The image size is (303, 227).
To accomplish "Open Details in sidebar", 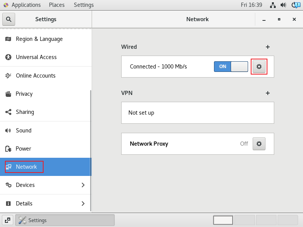I will click(x=45, y=204).
